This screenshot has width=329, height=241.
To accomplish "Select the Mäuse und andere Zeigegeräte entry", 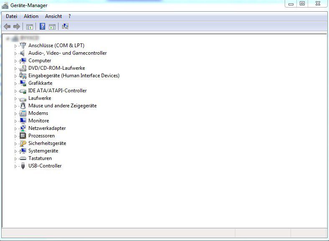I will coord(62,106).
